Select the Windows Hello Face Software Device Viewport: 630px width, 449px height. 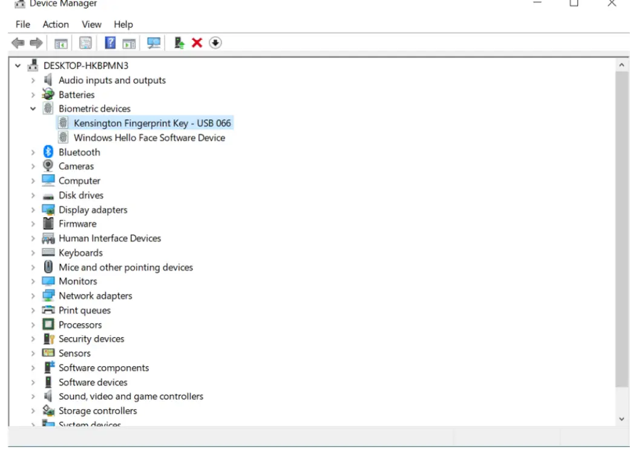(149, 137)
